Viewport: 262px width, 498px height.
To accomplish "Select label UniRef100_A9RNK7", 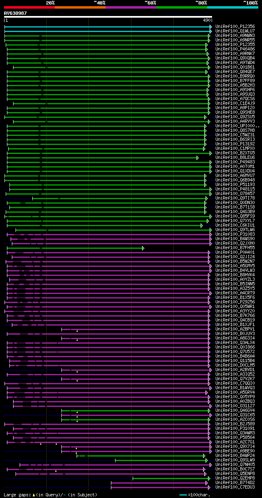I will pyautogui.click(x=235, y=53).
